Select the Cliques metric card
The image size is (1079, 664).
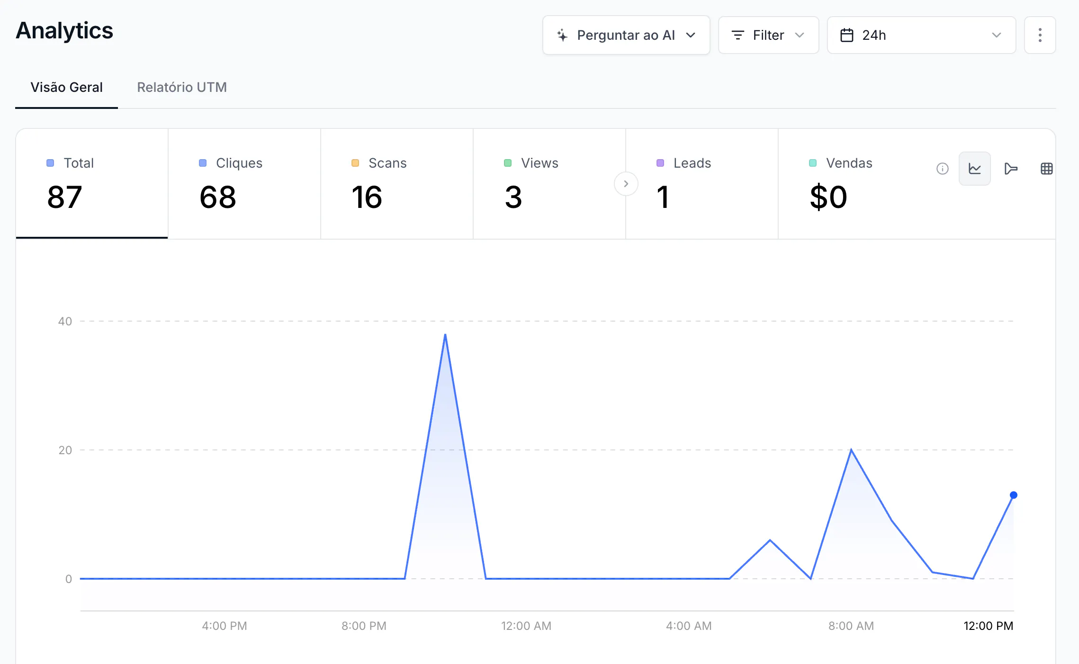pos(244,184)
